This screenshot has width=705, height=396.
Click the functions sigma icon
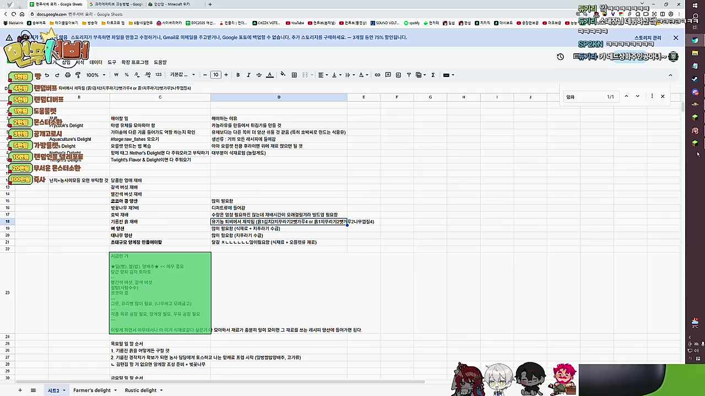tap(433, 75)
